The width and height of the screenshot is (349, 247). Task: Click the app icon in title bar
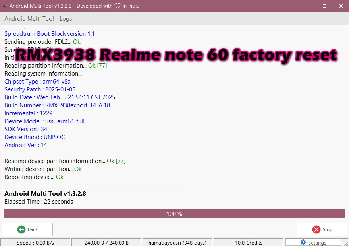click(4, 6)
